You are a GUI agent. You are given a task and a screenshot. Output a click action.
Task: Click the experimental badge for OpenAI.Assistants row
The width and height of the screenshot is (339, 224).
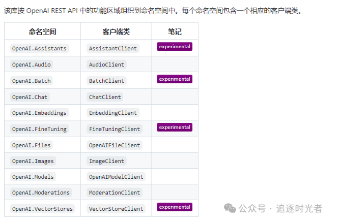point(175,47)
